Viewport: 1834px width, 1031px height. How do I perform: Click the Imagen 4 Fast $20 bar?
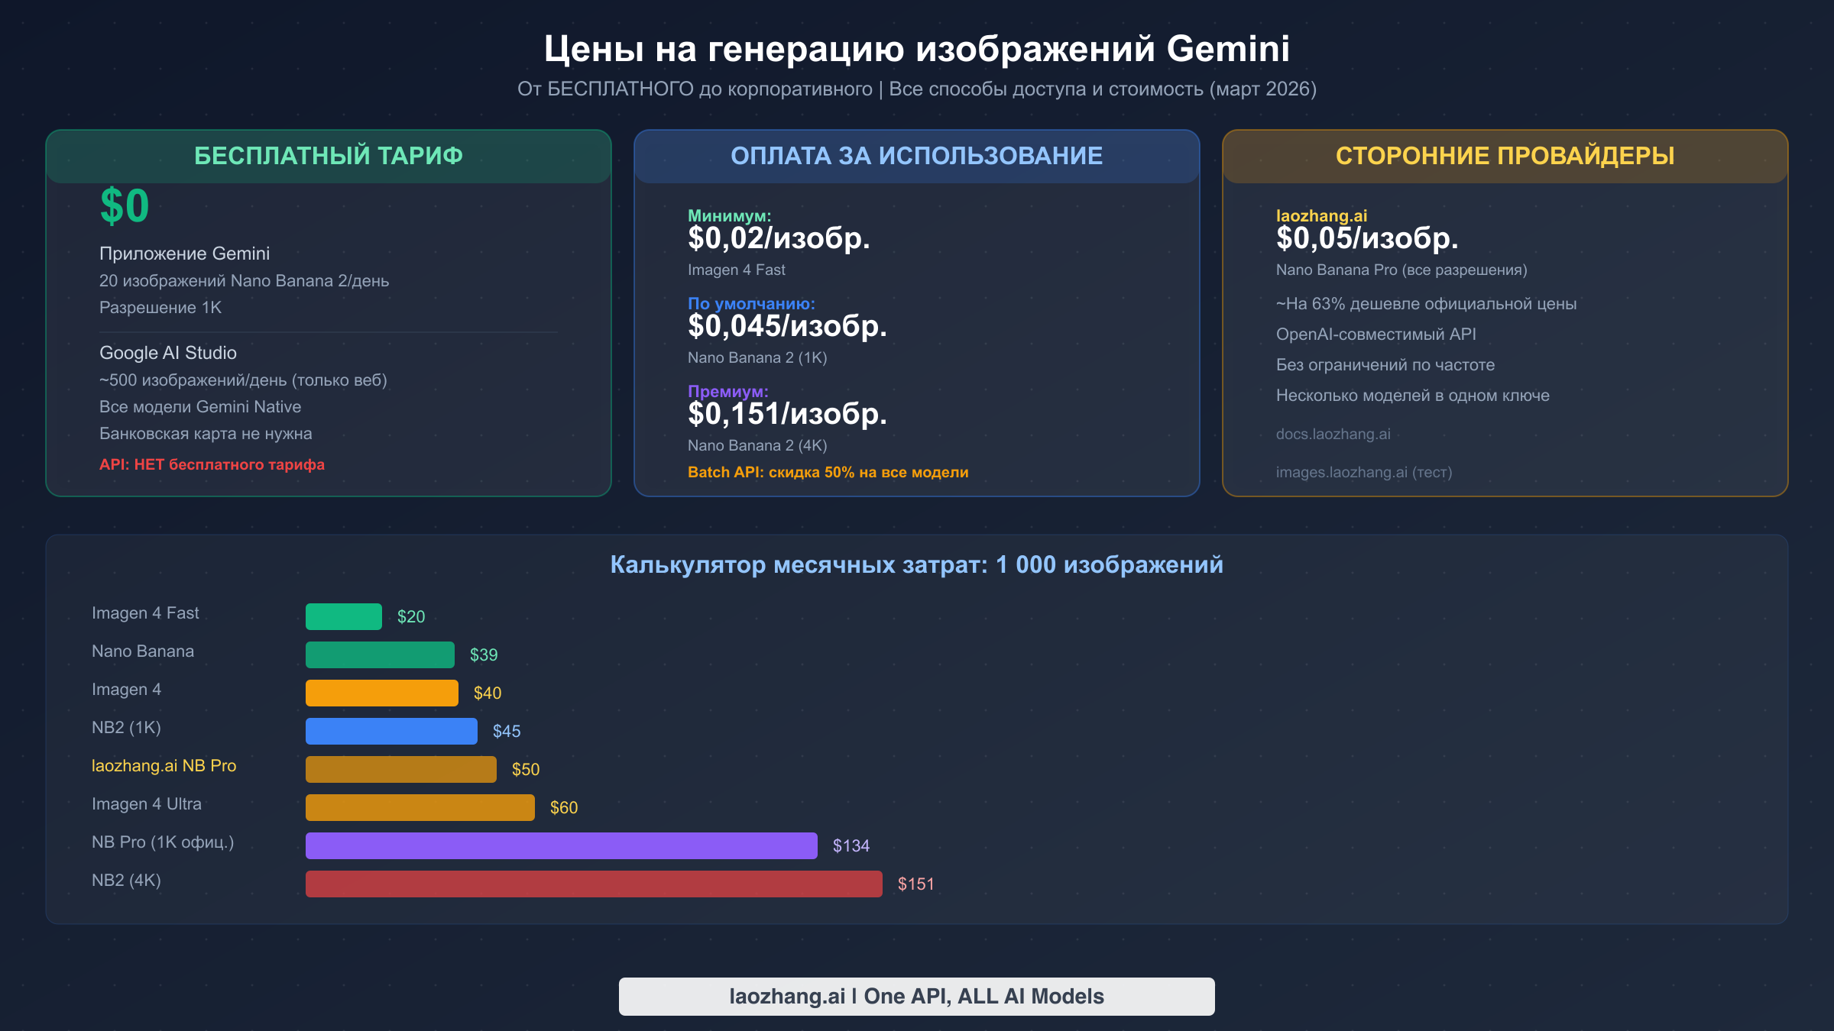pyautogui.click(x=343, y=615)
